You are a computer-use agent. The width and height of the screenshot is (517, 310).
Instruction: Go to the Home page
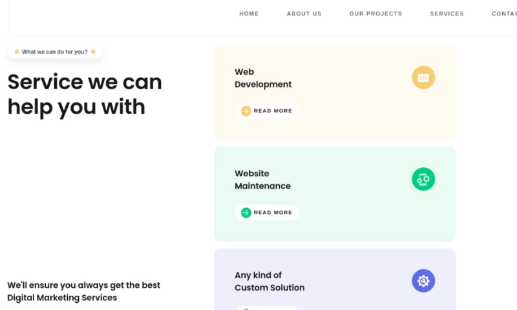click(249, 14)
